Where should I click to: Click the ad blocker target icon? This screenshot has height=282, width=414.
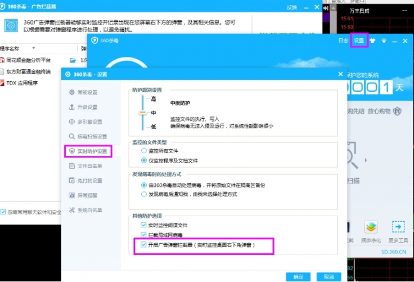tap(11, 26)
